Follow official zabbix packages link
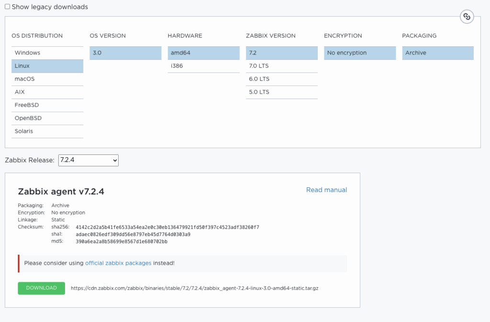Viewport: 490px width, 322px height. (118, 263)
